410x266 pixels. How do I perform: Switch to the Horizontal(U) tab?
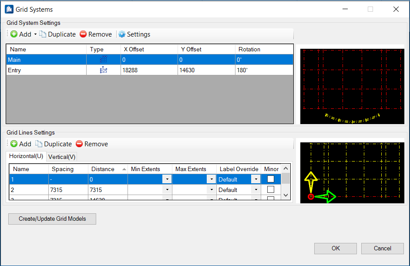coord(26,156)
